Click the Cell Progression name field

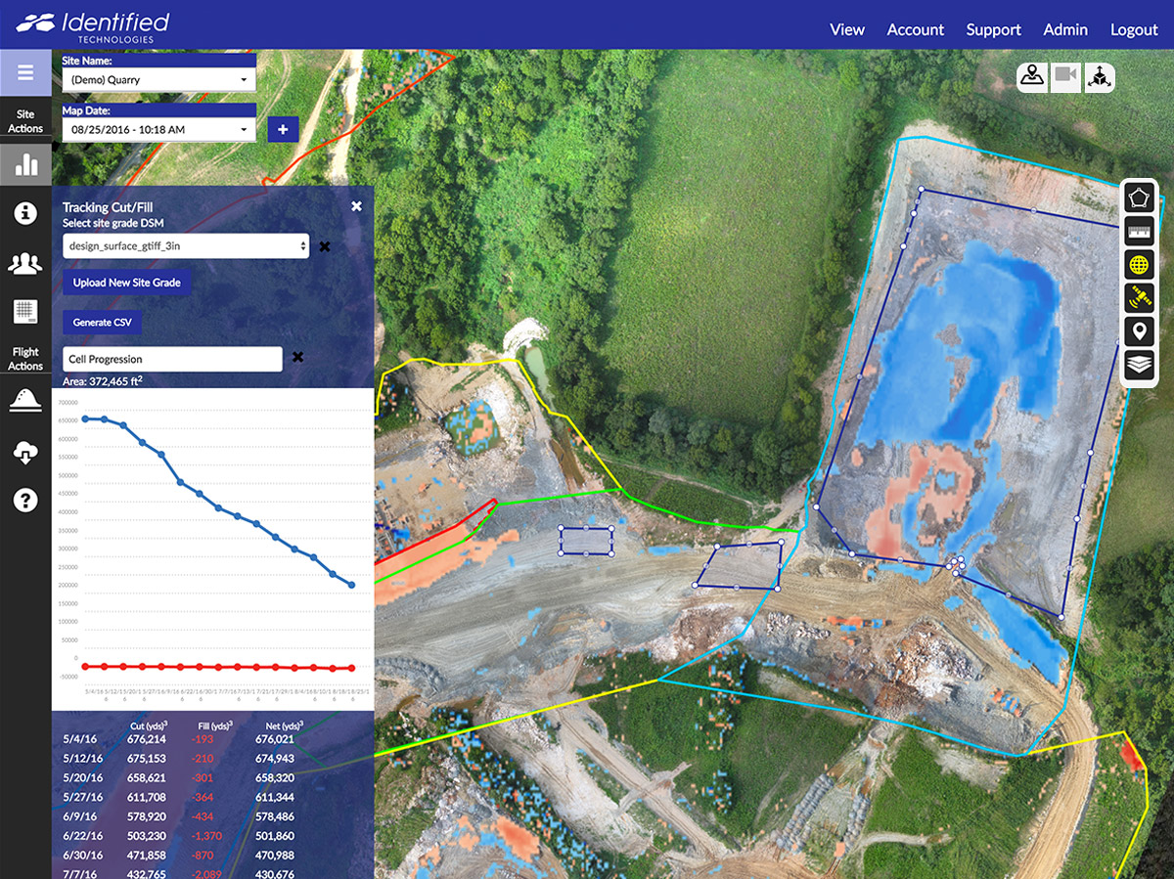[172, 359]
